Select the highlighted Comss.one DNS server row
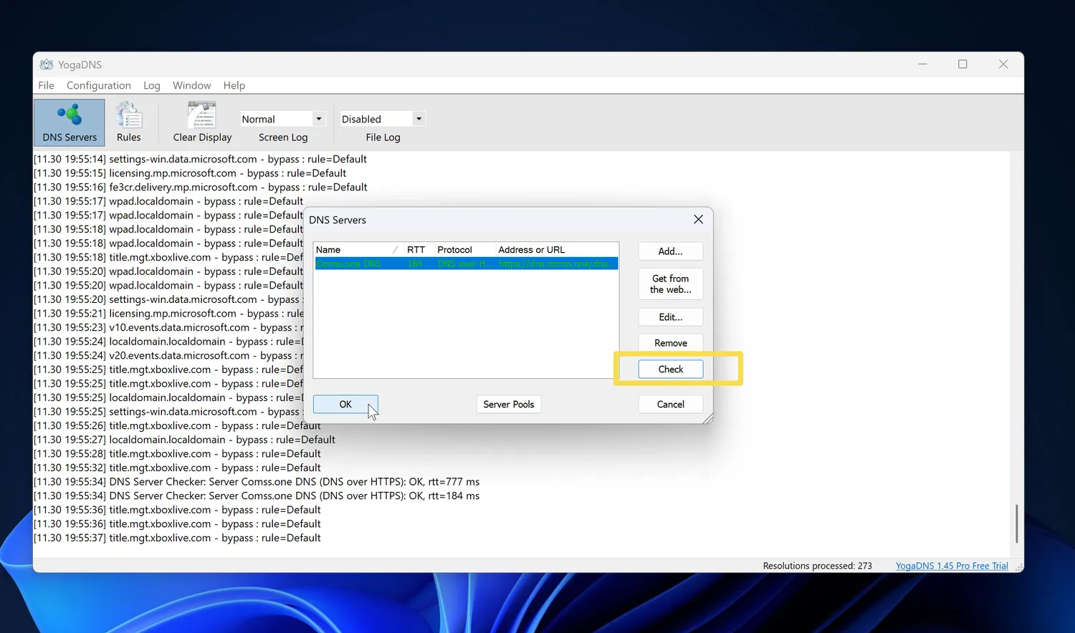Viewport: 1075px width, 633px height. click(466, 264)
